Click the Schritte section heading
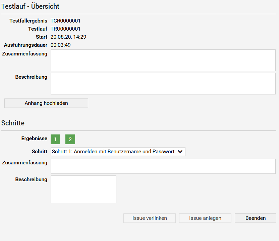The height and width of the screenshot is (241, 279). click(x=13, y=123)
